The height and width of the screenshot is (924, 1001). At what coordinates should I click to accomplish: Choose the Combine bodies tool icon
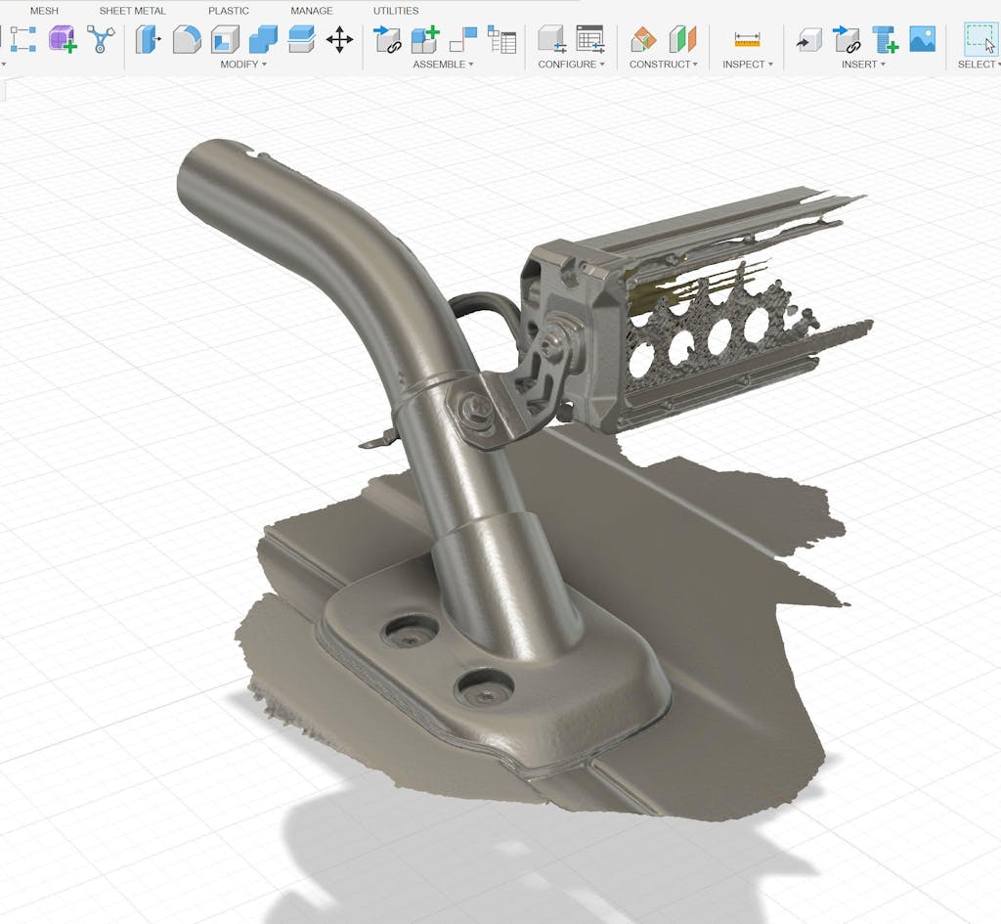click(x=263, y=39)
